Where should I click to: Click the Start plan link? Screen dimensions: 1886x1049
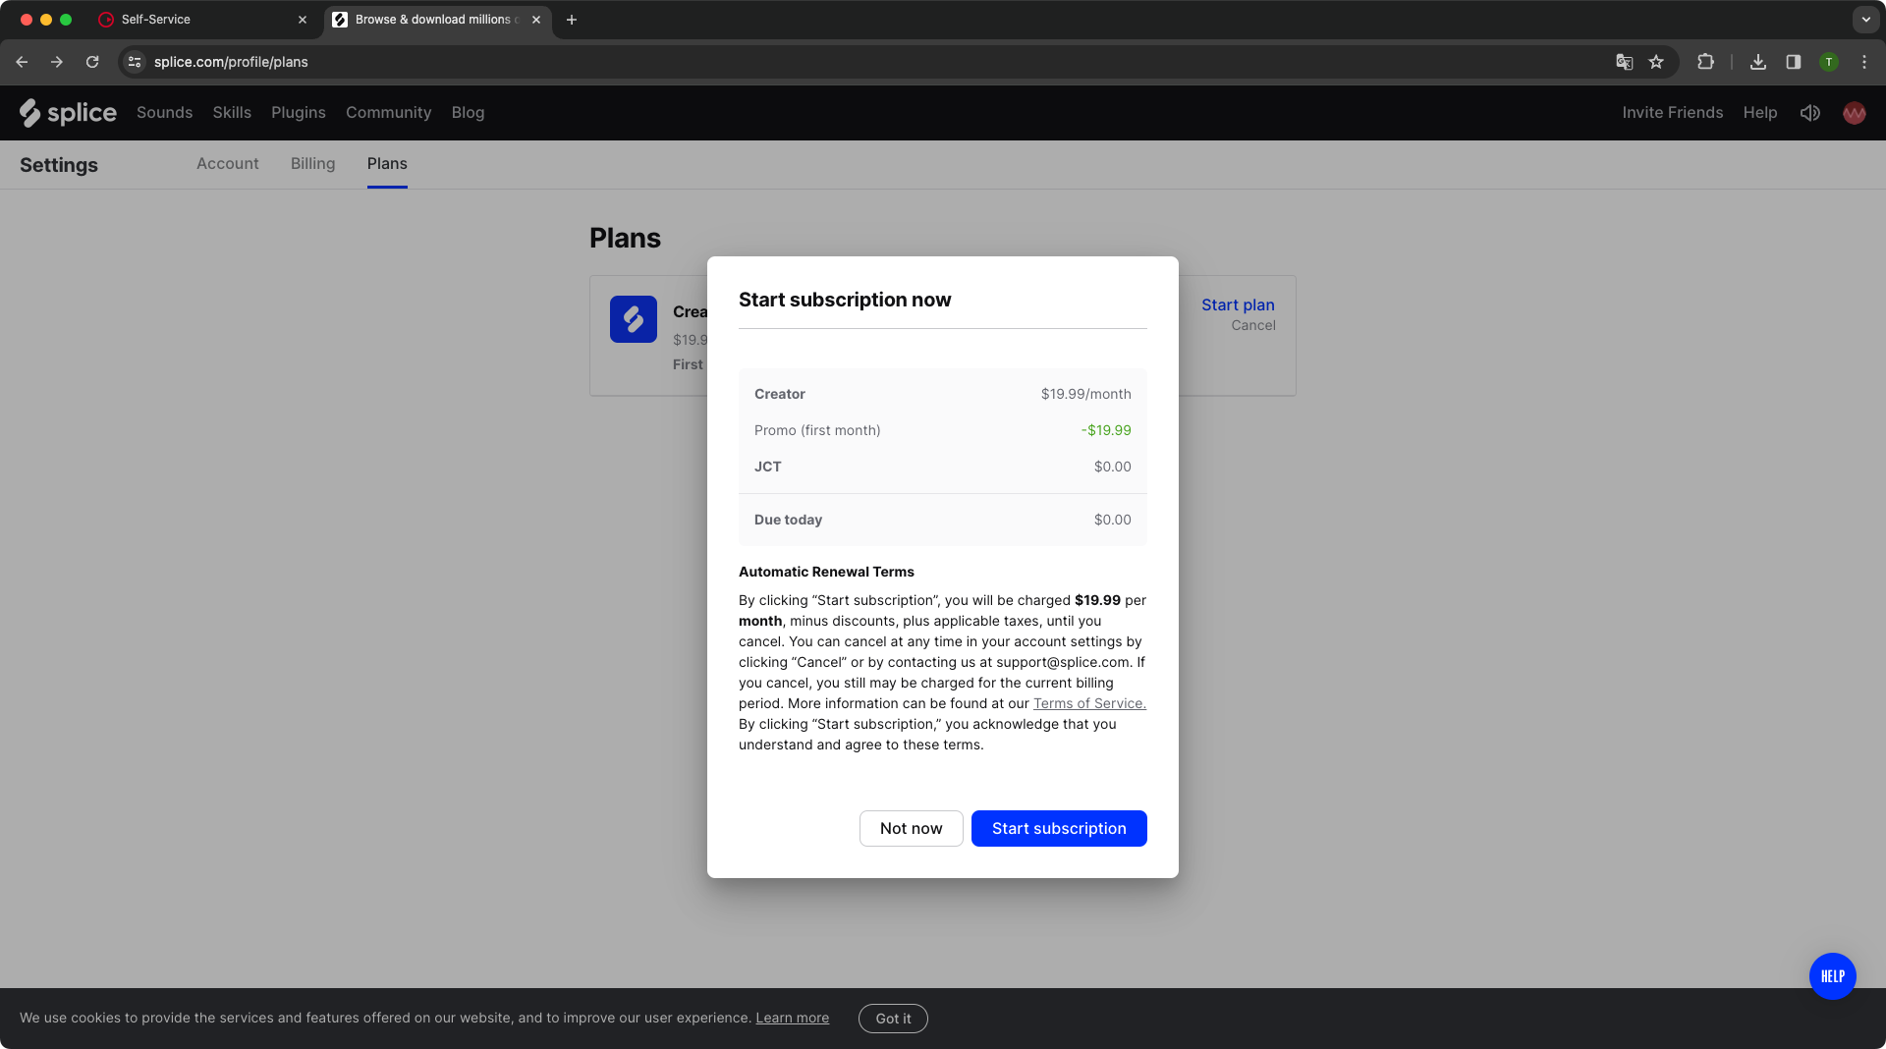(x=1238, y=305)
